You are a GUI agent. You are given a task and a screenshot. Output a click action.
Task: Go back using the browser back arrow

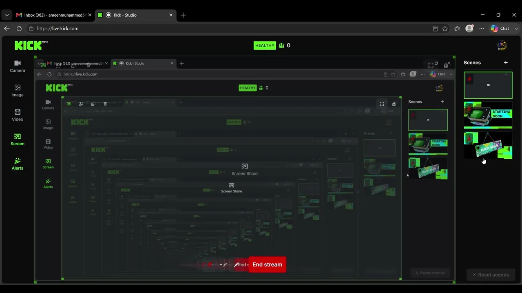7,28
